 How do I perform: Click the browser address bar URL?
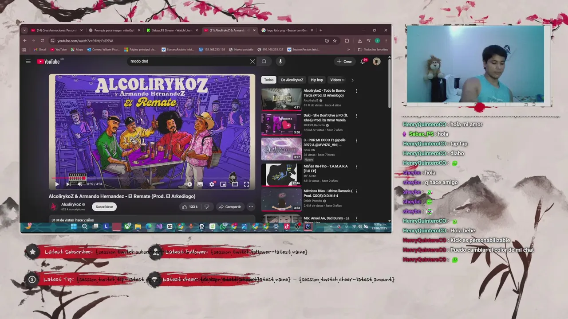85,41
